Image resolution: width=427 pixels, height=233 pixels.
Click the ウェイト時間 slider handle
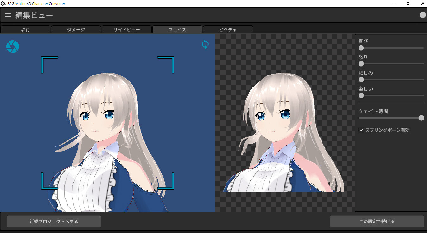421,118
